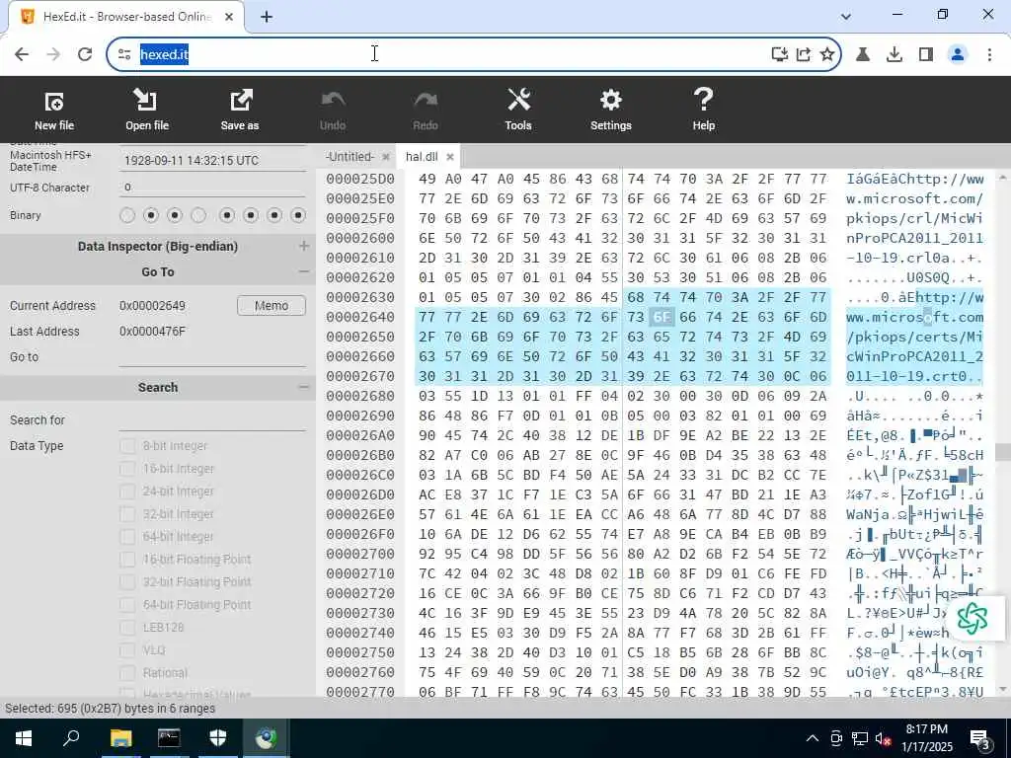Check the 32-bit Integer data type
This screenshot has height=758, width=1011.
point(127,513)
